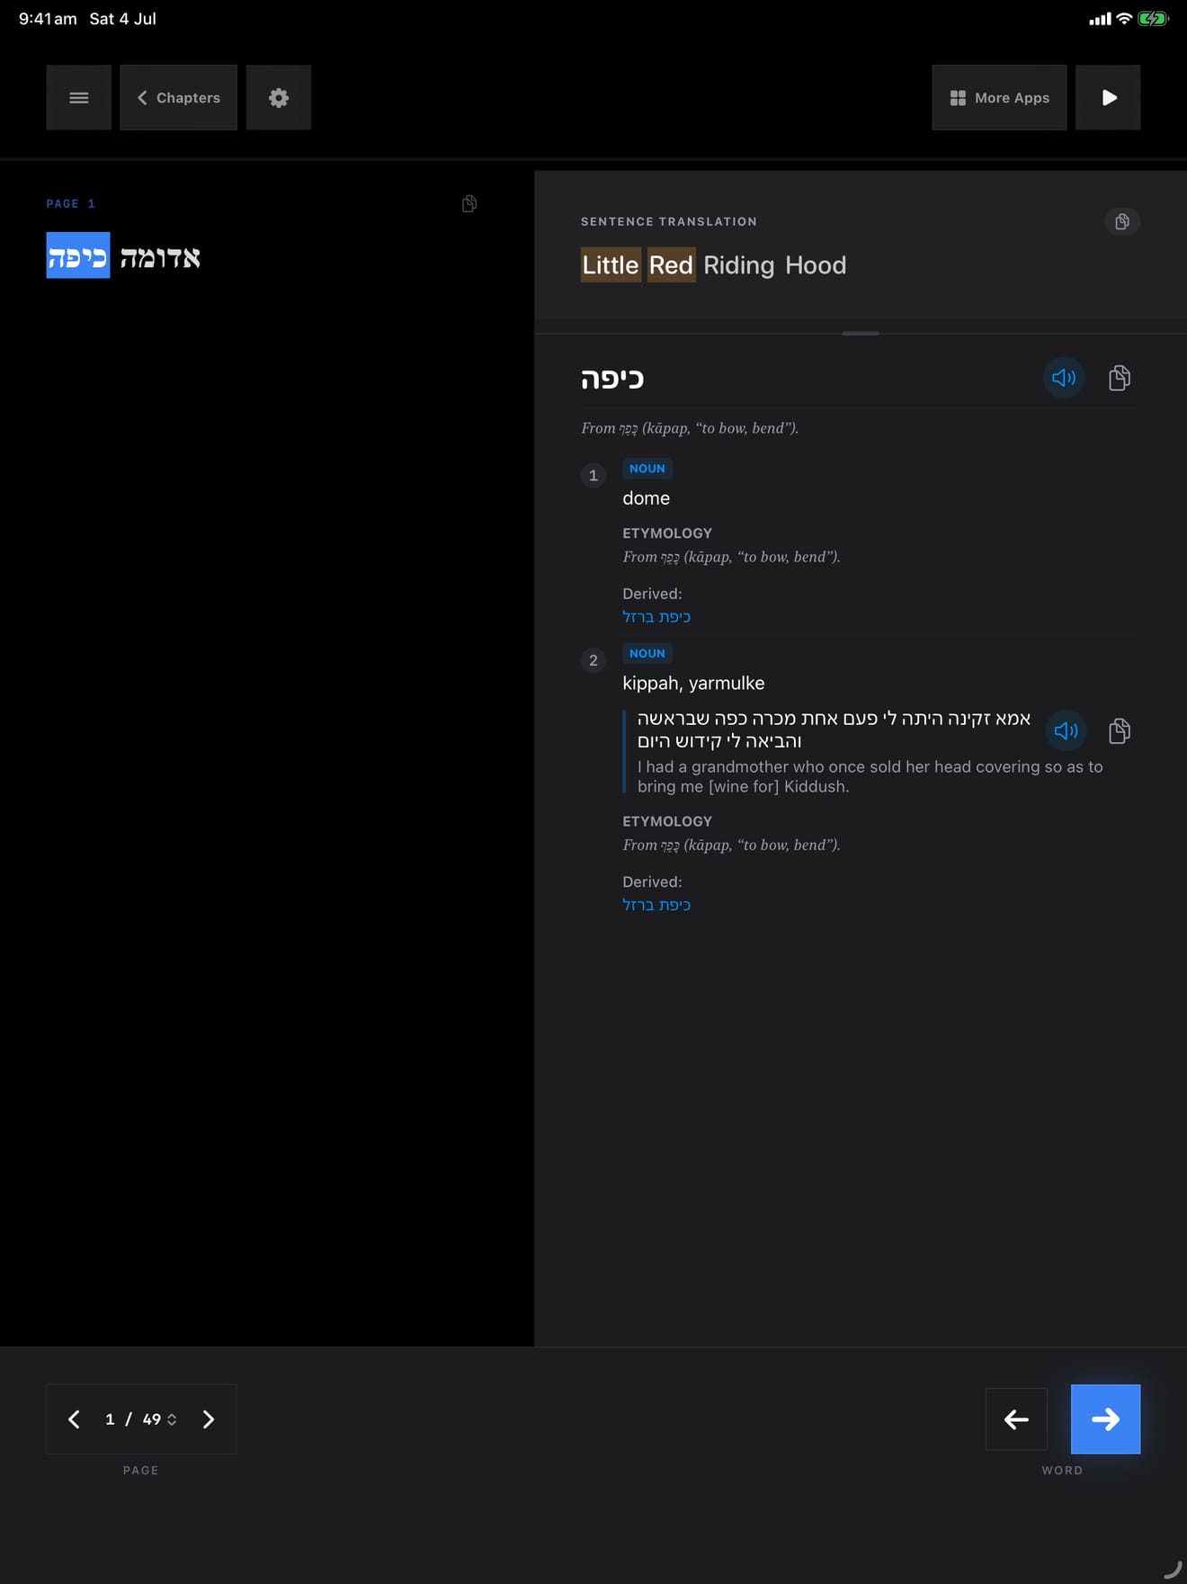Go to previous page
The image size is (1187, 1584).
coord(75,1419)
